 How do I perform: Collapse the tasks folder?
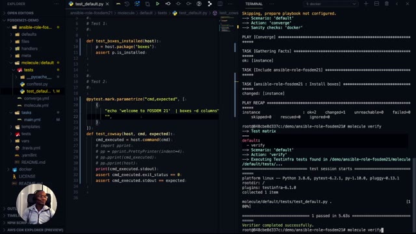click(x=26, y=112)
